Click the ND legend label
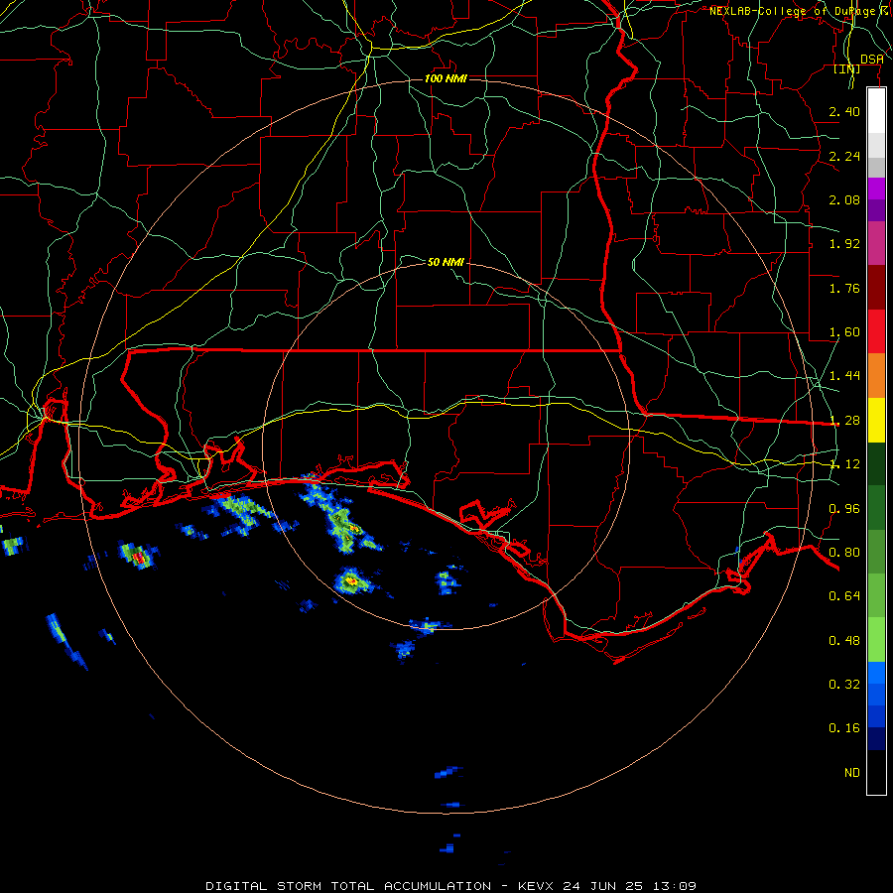893x893 pixels. (x=852, y=773)
